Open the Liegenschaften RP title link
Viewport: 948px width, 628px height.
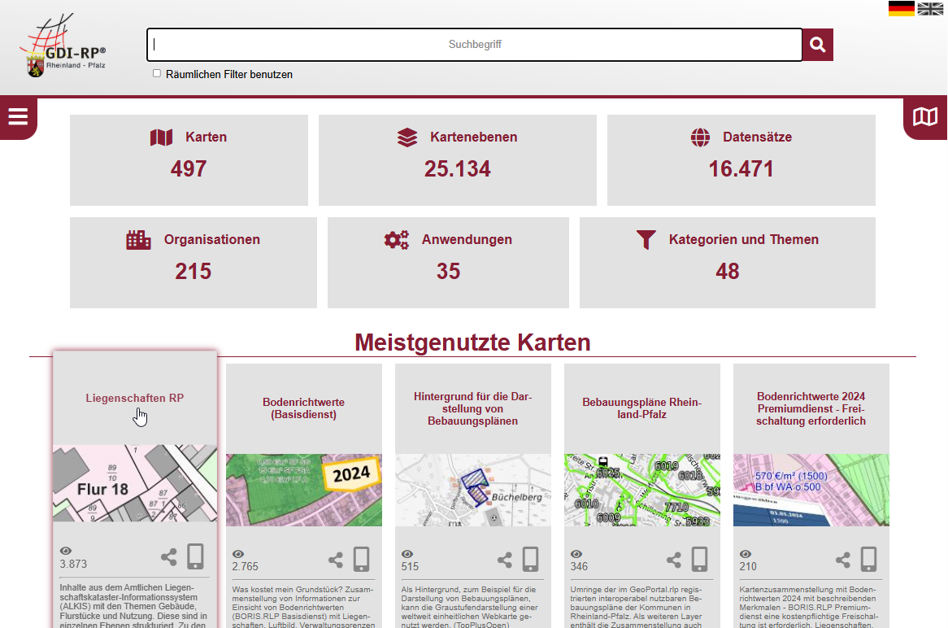[135, 399]
